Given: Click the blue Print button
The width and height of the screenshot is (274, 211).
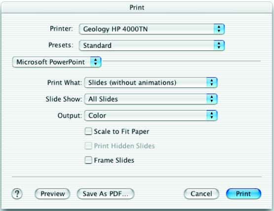Looking at the screenshot, I should [243, 194].
